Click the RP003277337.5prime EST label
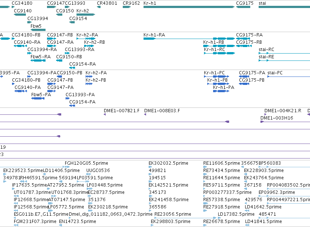 pyautogui.click(x=227, y=192)
